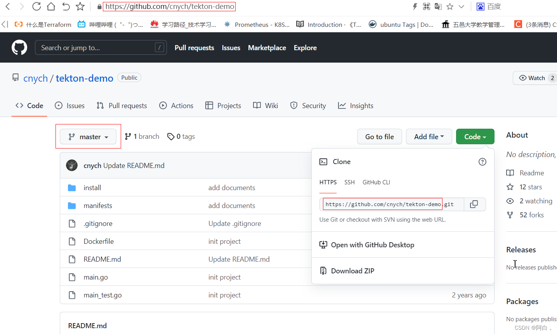Copy clone URL with clipboard icon
Viewport: 557px width, 334px height.
(x=475, y=204)
